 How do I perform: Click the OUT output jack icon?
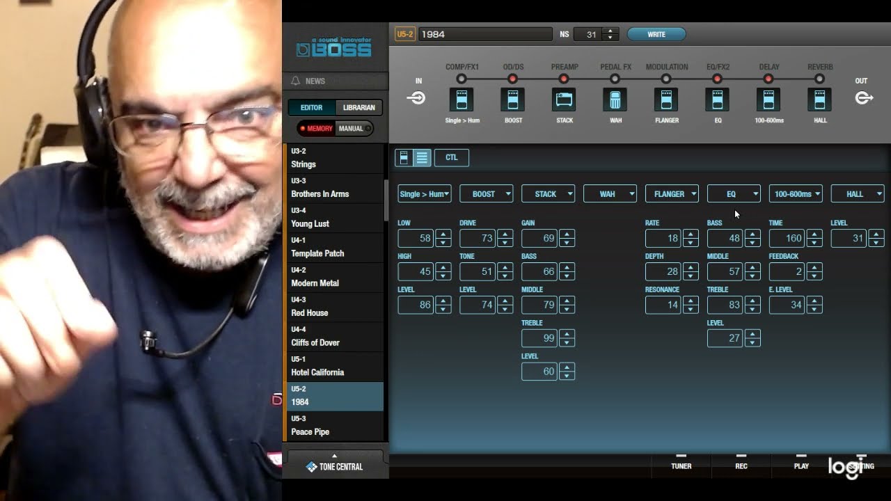point(864,97)
